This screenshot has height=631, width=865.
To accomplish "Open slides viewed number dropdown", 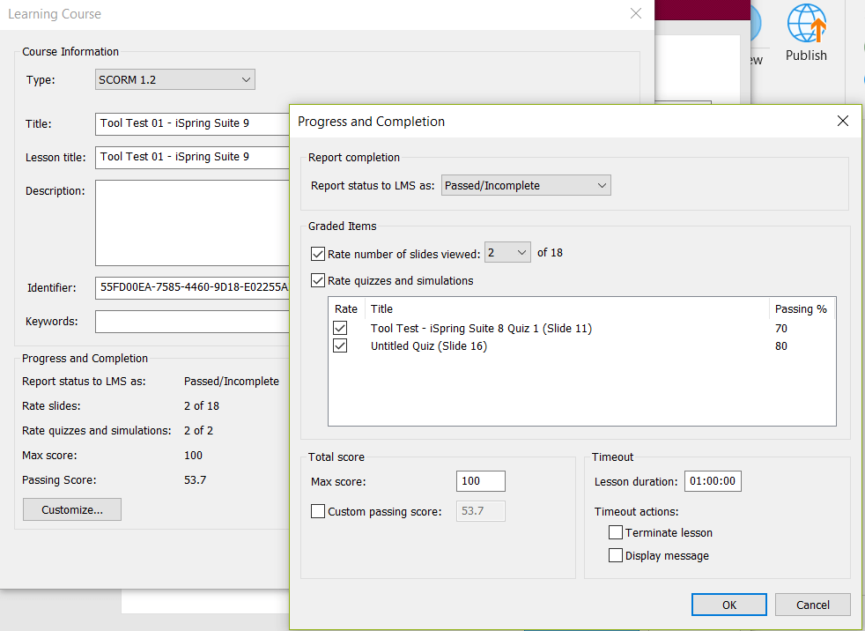I will coord(507,252).
